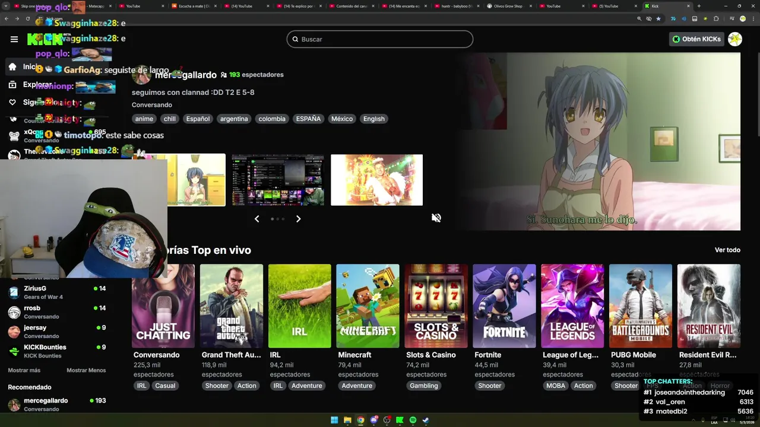The width and height of the screenshot is (760, 427).
Task: Show next featured stream in carousel
Action: [x=298, y=219]
